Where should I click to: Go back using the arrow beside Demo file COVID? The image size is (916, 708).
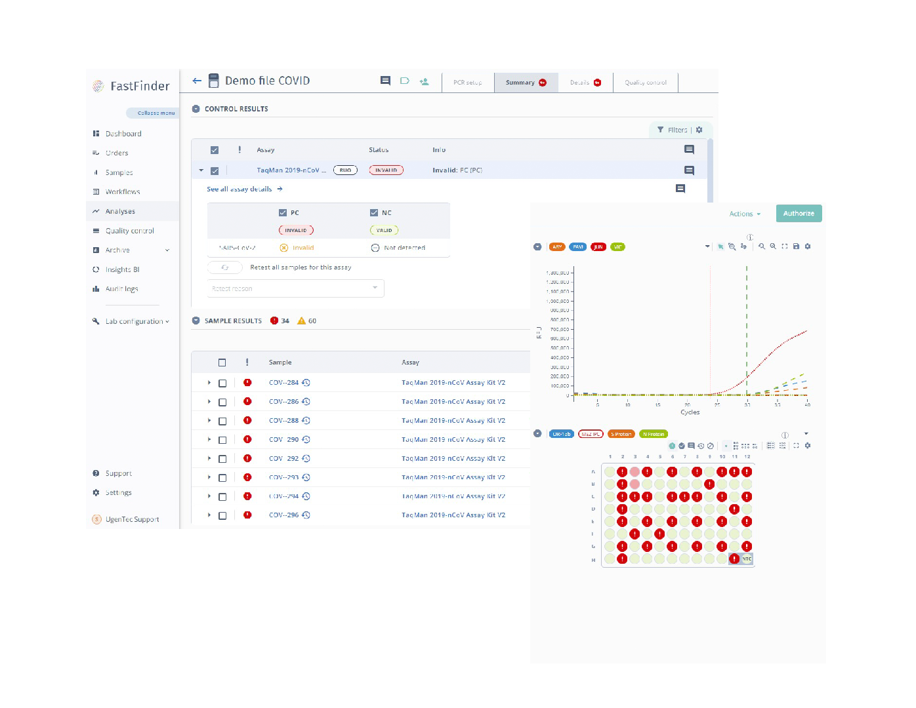coord(197,81)
